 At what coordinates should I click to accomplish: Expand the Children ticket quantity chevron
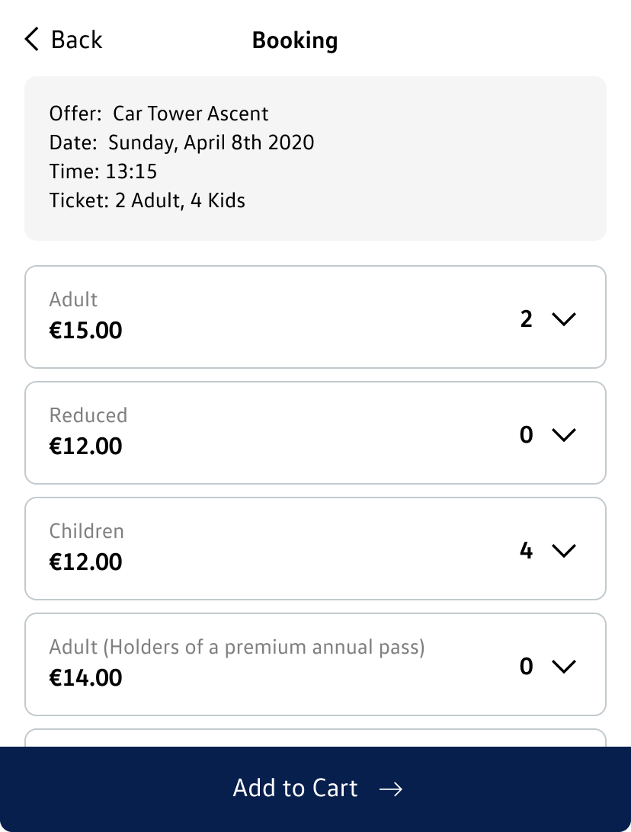(564, 551)
